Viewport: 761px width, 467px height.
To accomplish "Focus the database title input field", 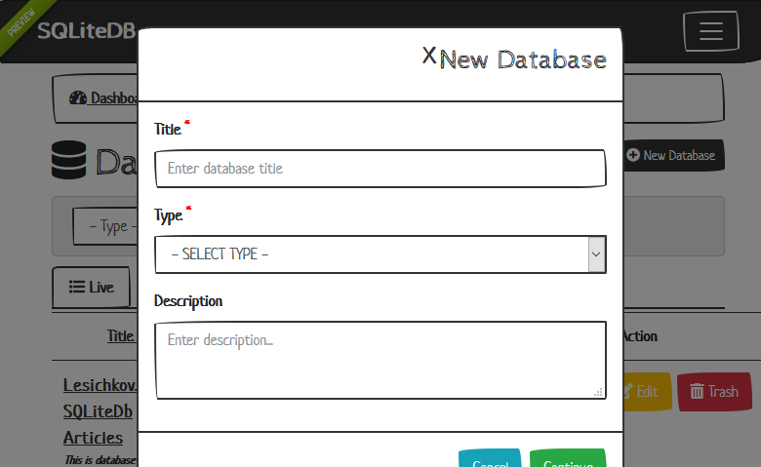I will [x=380, y=169].
